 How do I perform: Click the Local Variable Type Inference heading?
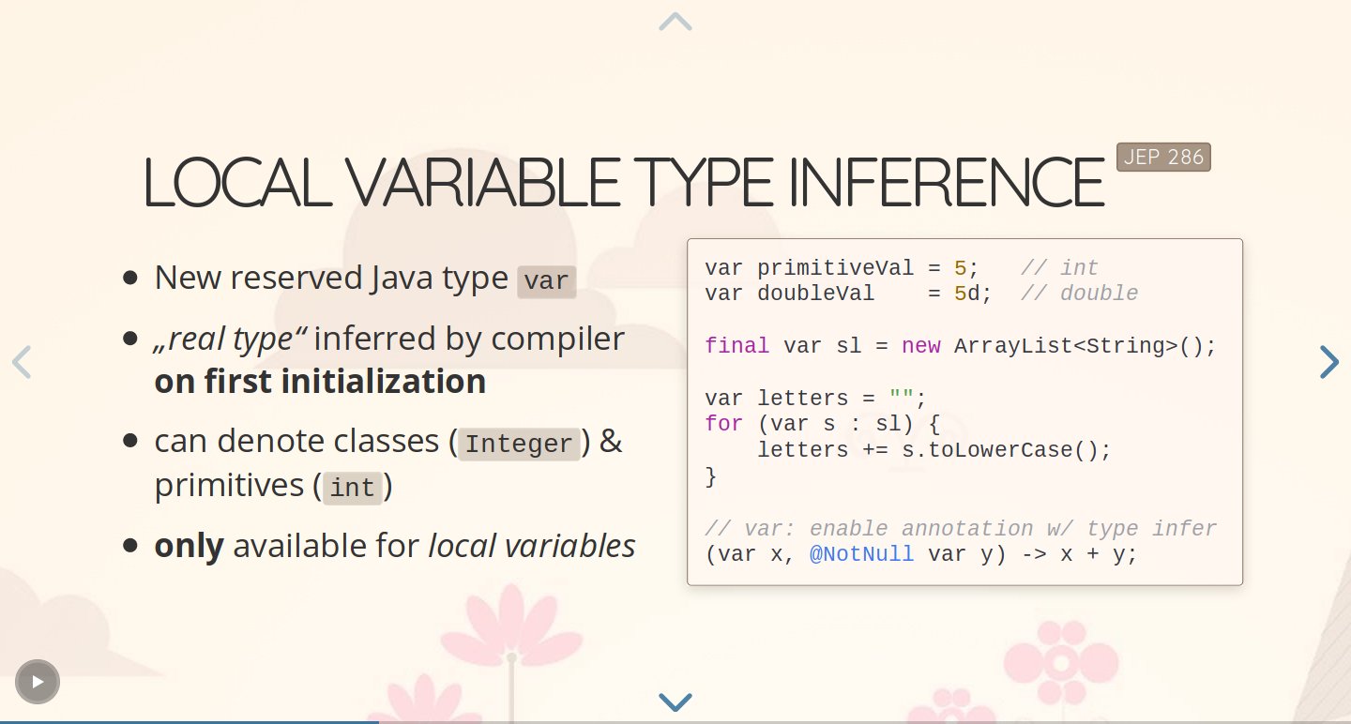click(624, 182)
